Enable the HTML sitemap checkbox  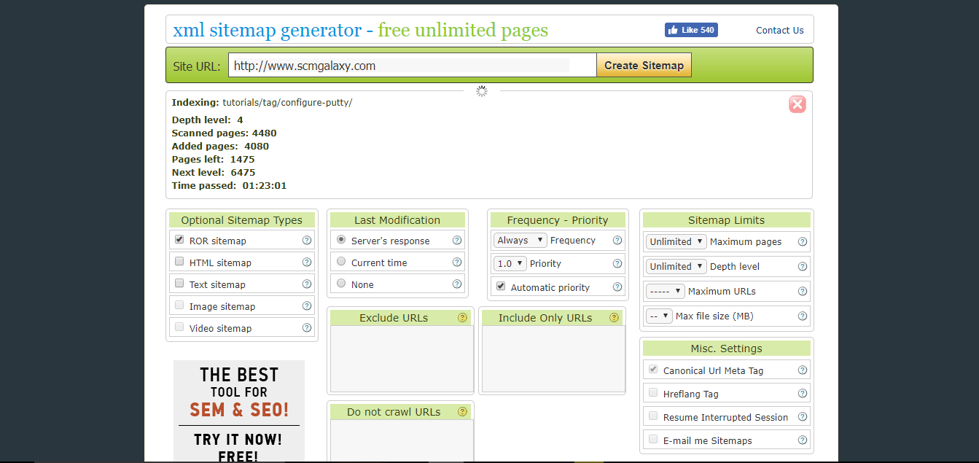(x=179, y=262)
